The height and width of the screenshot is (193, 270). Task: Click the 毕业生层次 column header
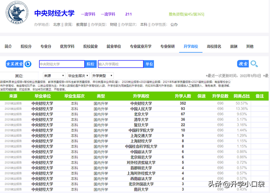(75, 96)
